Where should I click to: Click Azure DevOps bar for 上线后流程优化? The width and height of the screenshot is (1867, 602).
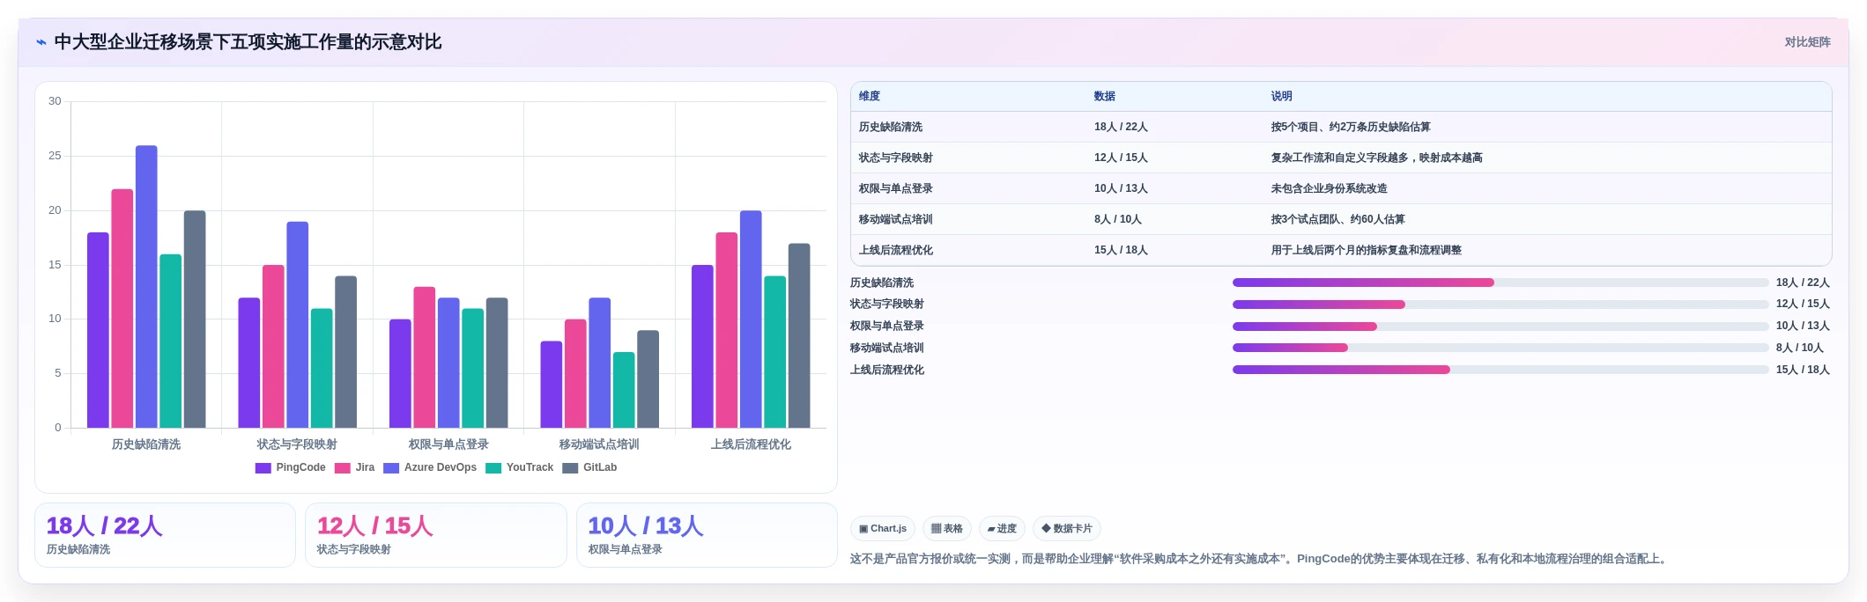[x=751, y=319]
